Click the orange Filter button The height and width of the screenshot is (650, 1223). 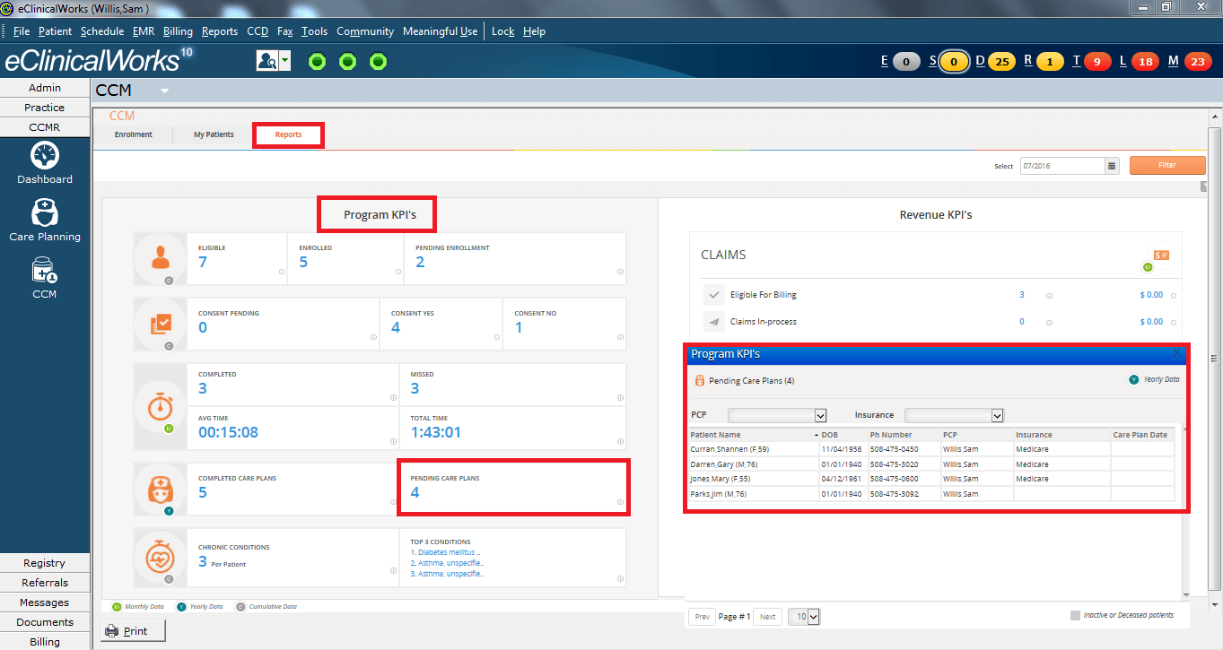1166,165
